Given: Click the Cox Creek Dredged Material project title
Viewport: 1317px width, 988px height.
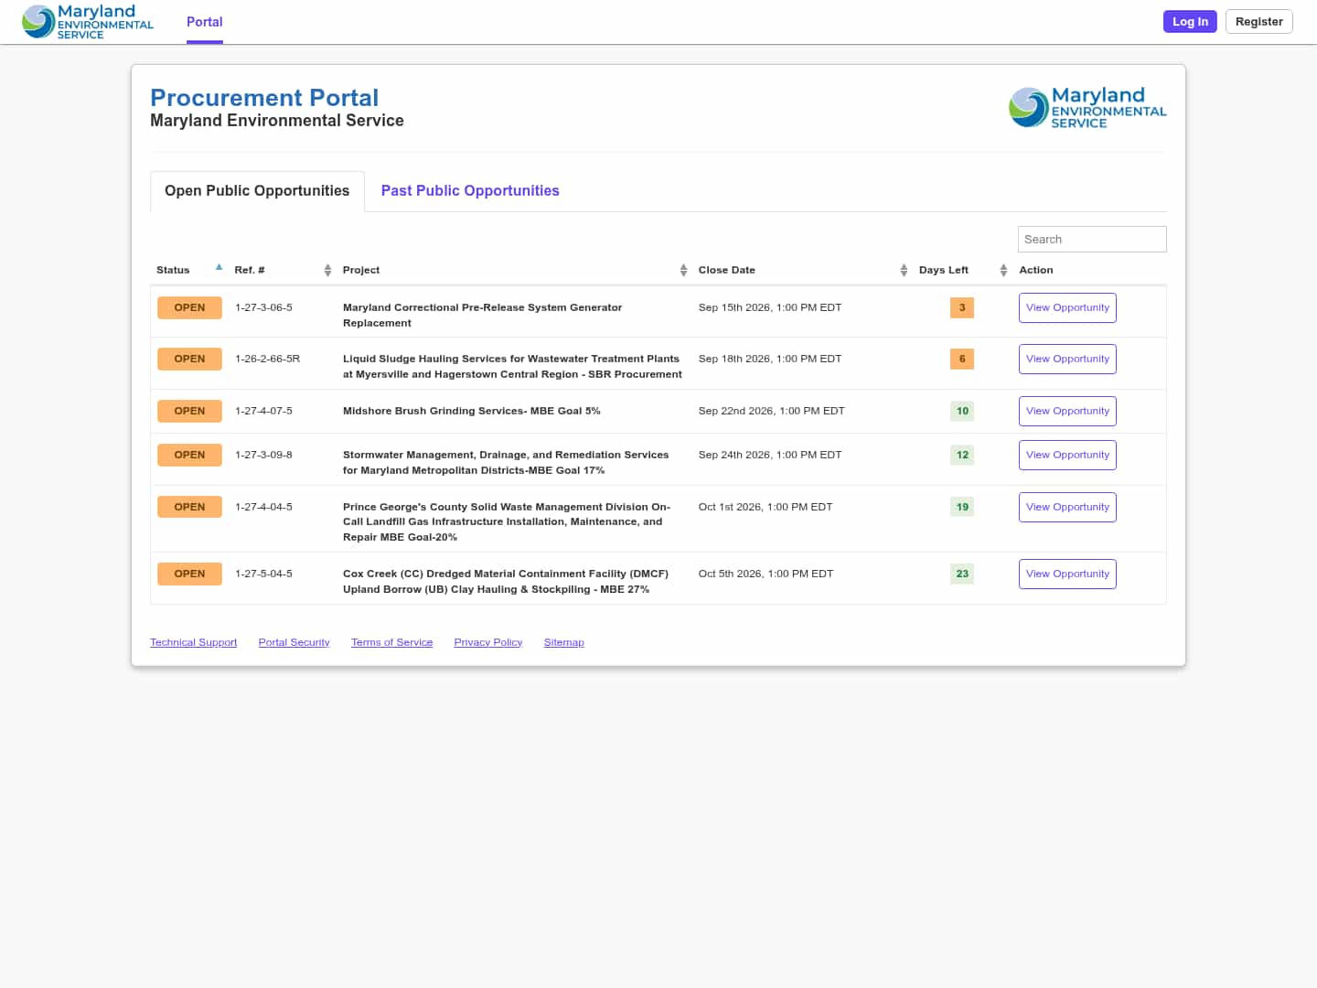Looking at the screenshot, I should click(x=506, y=582).
